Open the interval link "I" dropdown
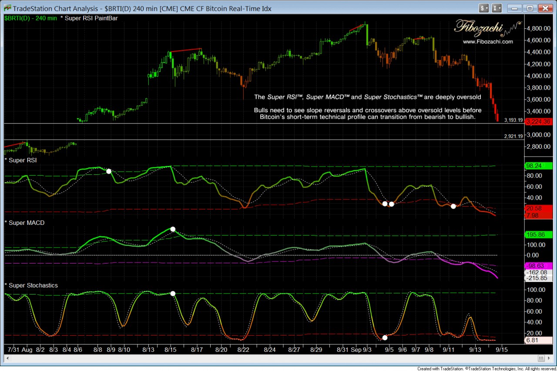 (497, 8)
